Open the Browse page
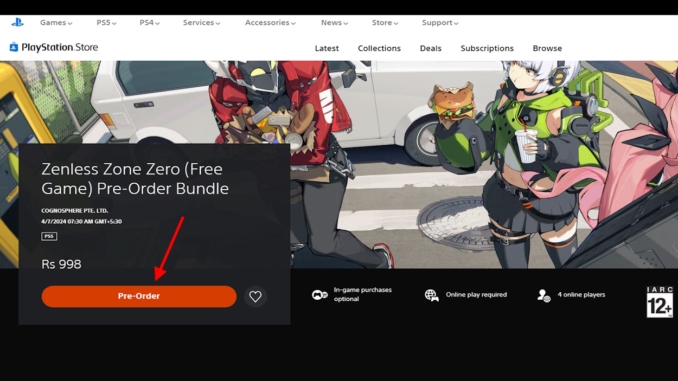This screenshot has width=678, height=381. point(547,48)
